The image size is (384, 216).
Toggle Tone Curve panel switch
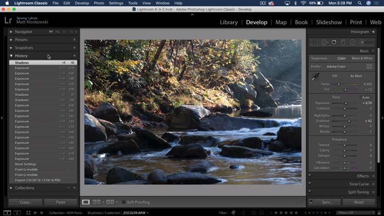pos(309,183)
